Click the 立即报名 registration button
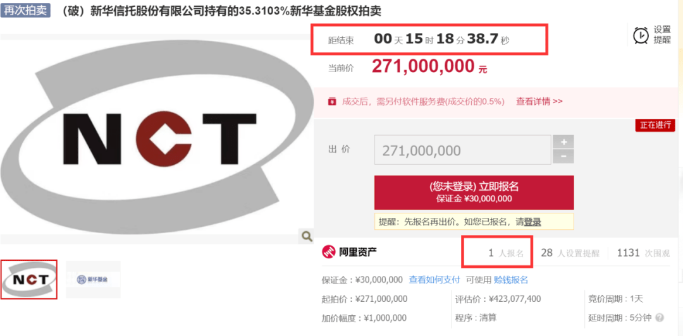 (474, 193)
